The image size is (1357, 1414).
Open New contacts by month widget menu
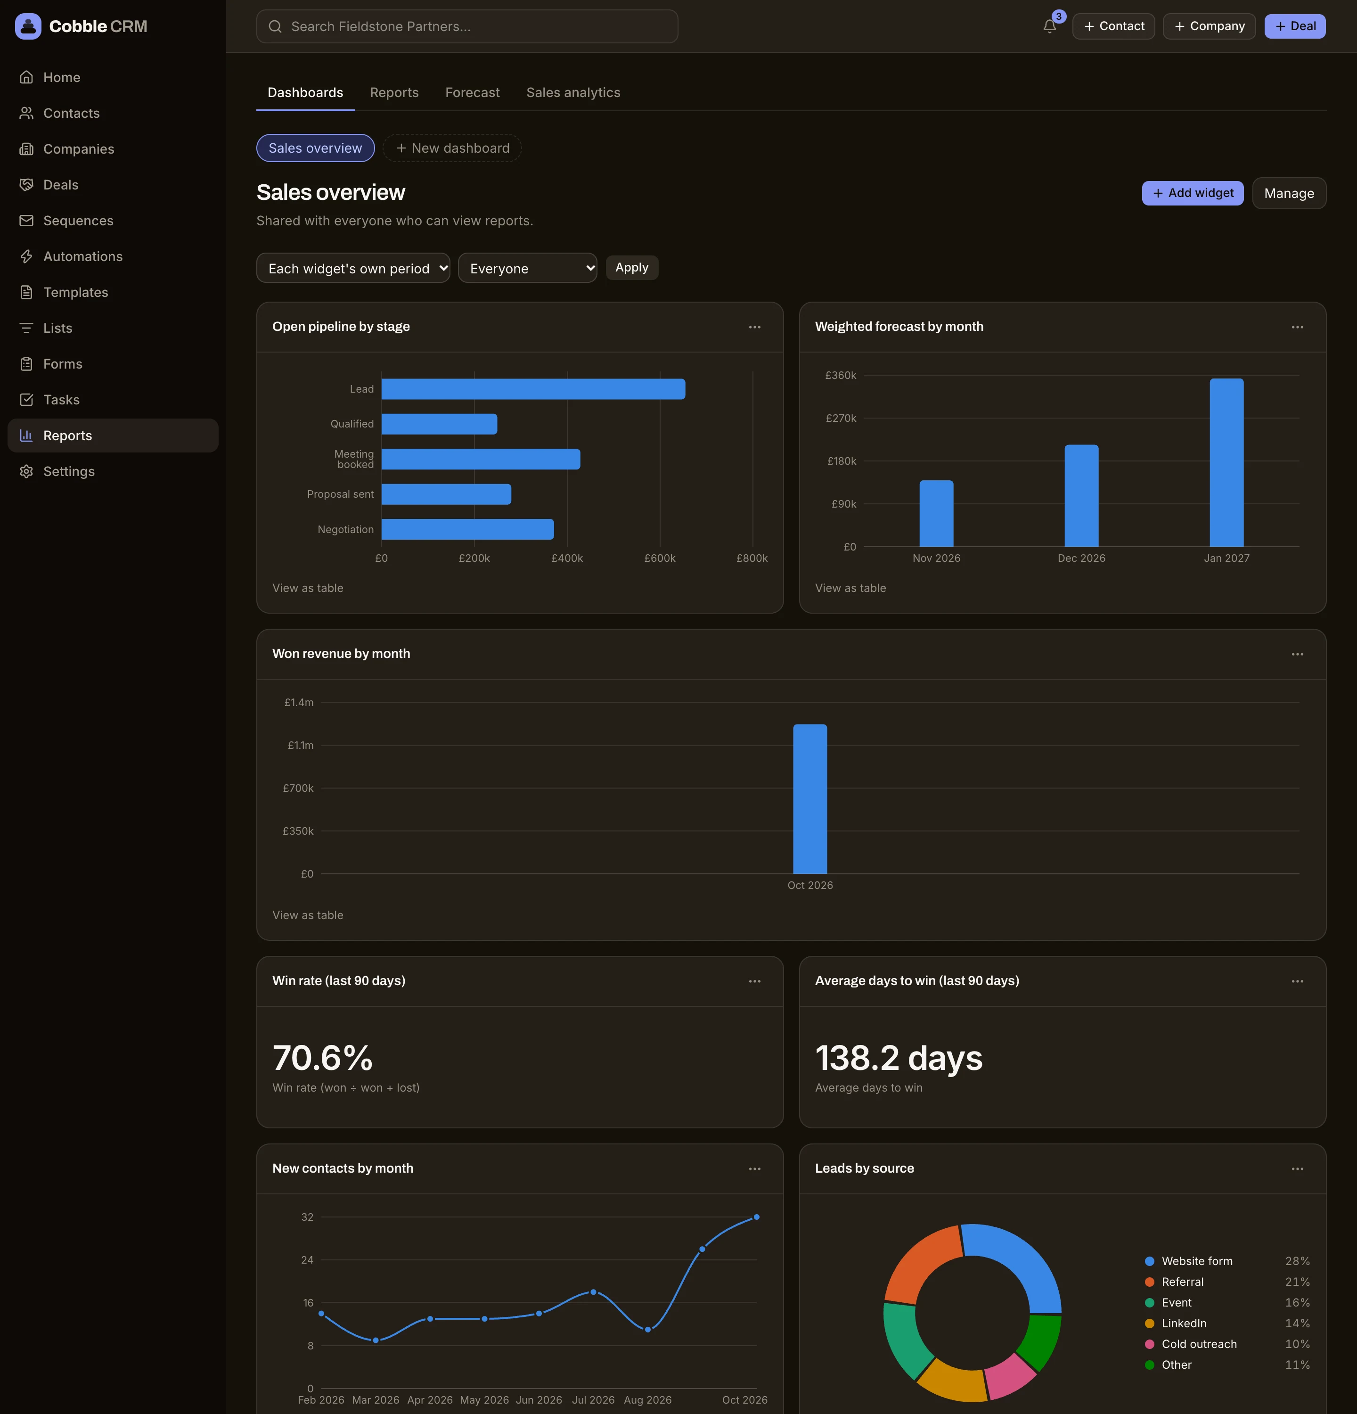tap(754, 1169)
